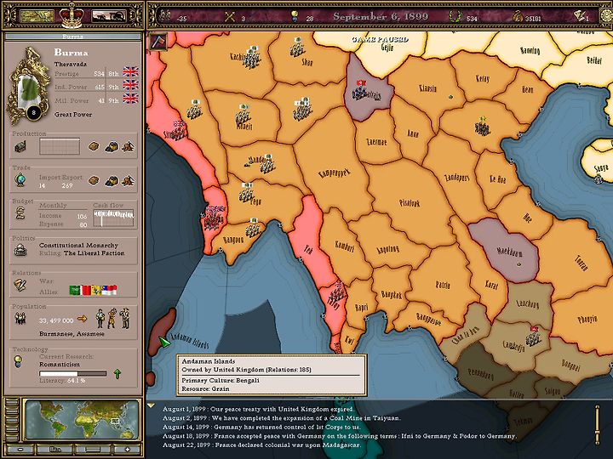Select the Pisalouk province on the map
613x459 pixels.
coord(410,202)
